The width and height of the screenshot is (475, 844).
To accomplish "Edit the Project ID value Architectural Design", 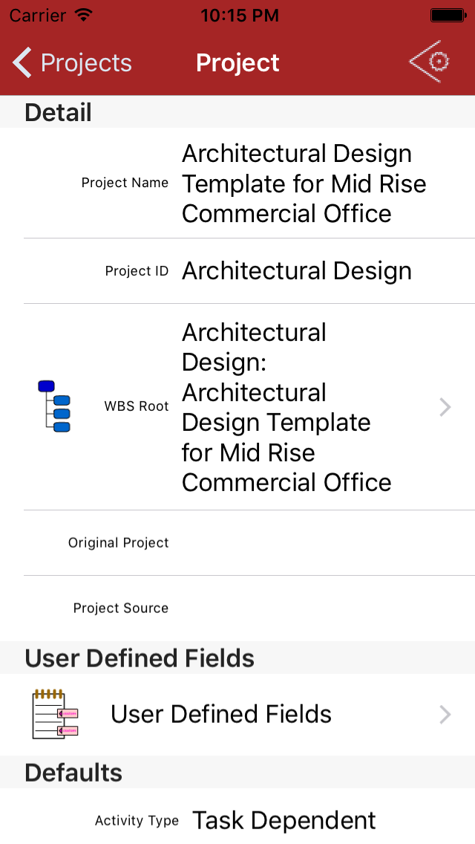I will pyautogui.click(x=297, y=271).
